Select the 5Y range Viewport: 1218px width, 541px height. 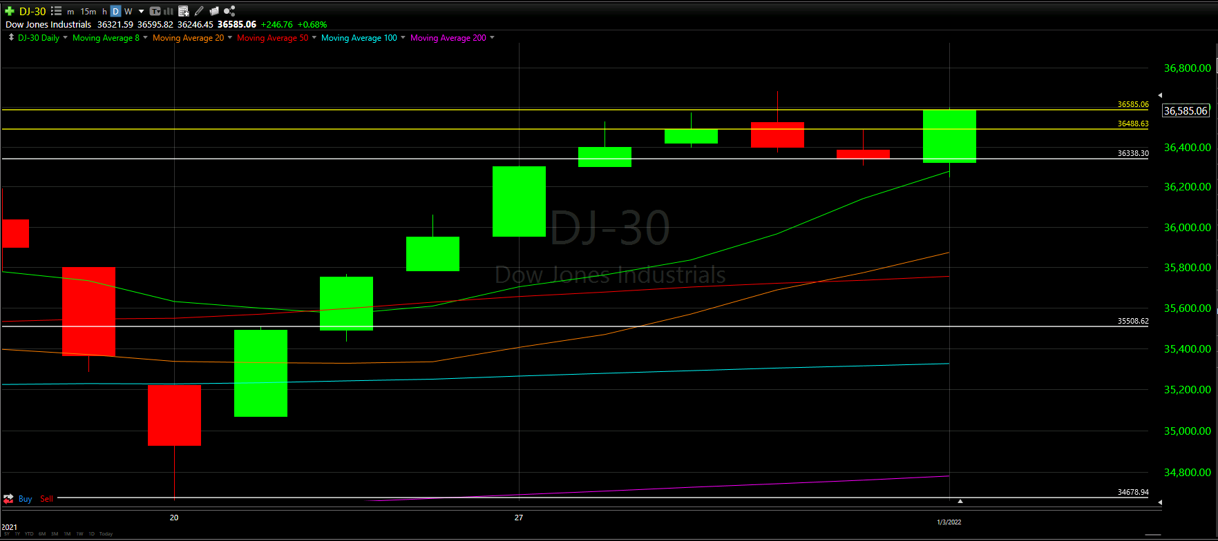(x=7, y=534)
